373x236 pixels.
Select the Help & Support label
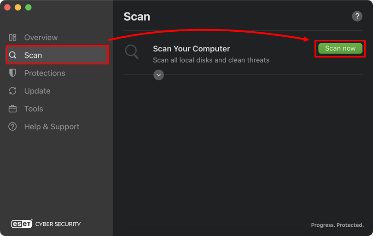pos(52,127)
